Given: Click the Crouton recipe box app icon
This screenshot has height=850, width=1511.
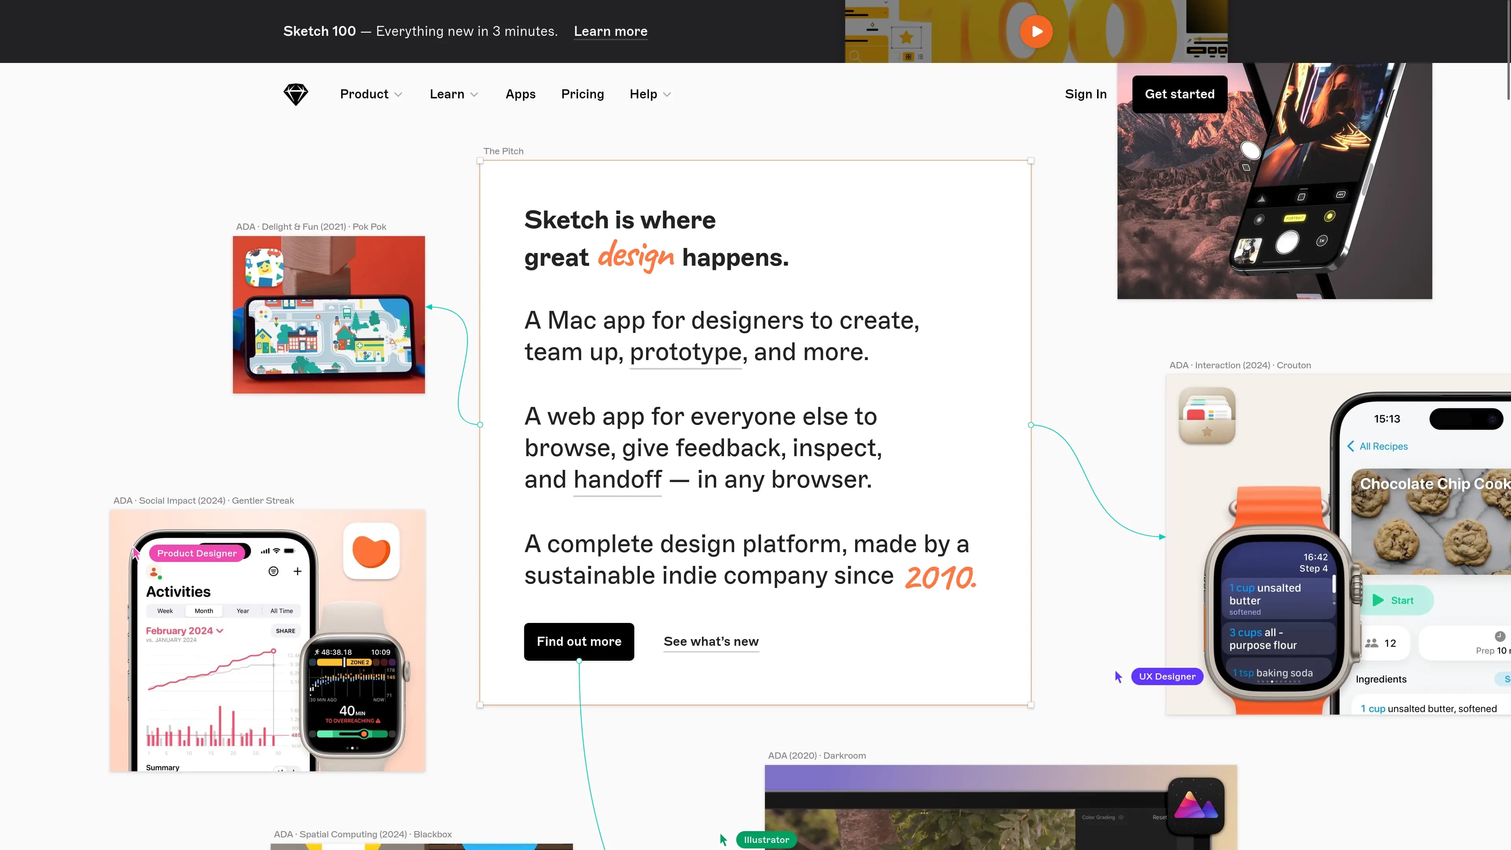Looking at the screenshot, I should point(1206,415).
